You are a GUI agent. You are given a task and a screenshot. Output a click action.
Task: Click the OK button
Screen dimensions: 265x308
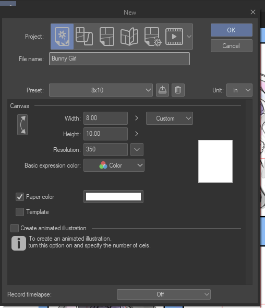click(232, 30)
